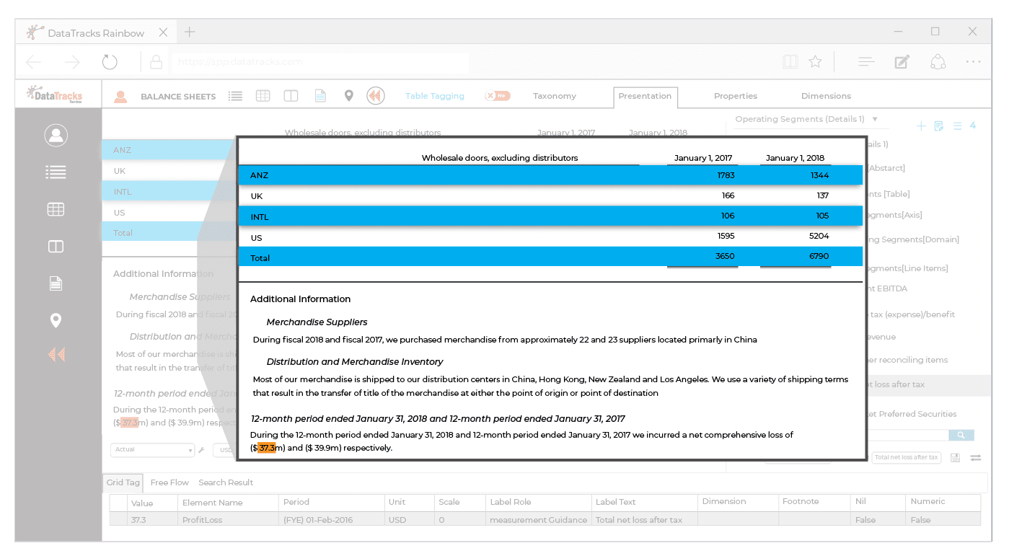Click the orange user avatar beside Balance Sheets

[x=120, y=96]
